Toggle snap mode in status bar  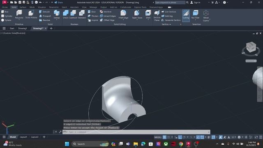[x=168, y=137]
